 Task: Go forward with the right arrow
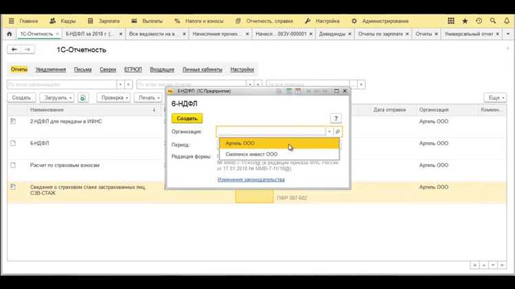point(27,49)
